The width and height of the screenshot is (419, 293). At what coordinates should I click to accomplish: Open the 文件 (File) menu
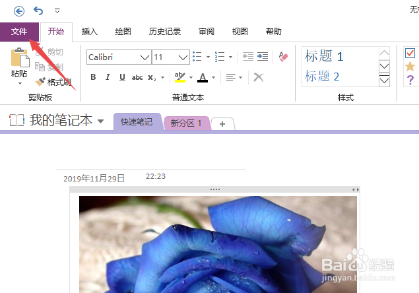pyautogui.click(x=19, y=32)
